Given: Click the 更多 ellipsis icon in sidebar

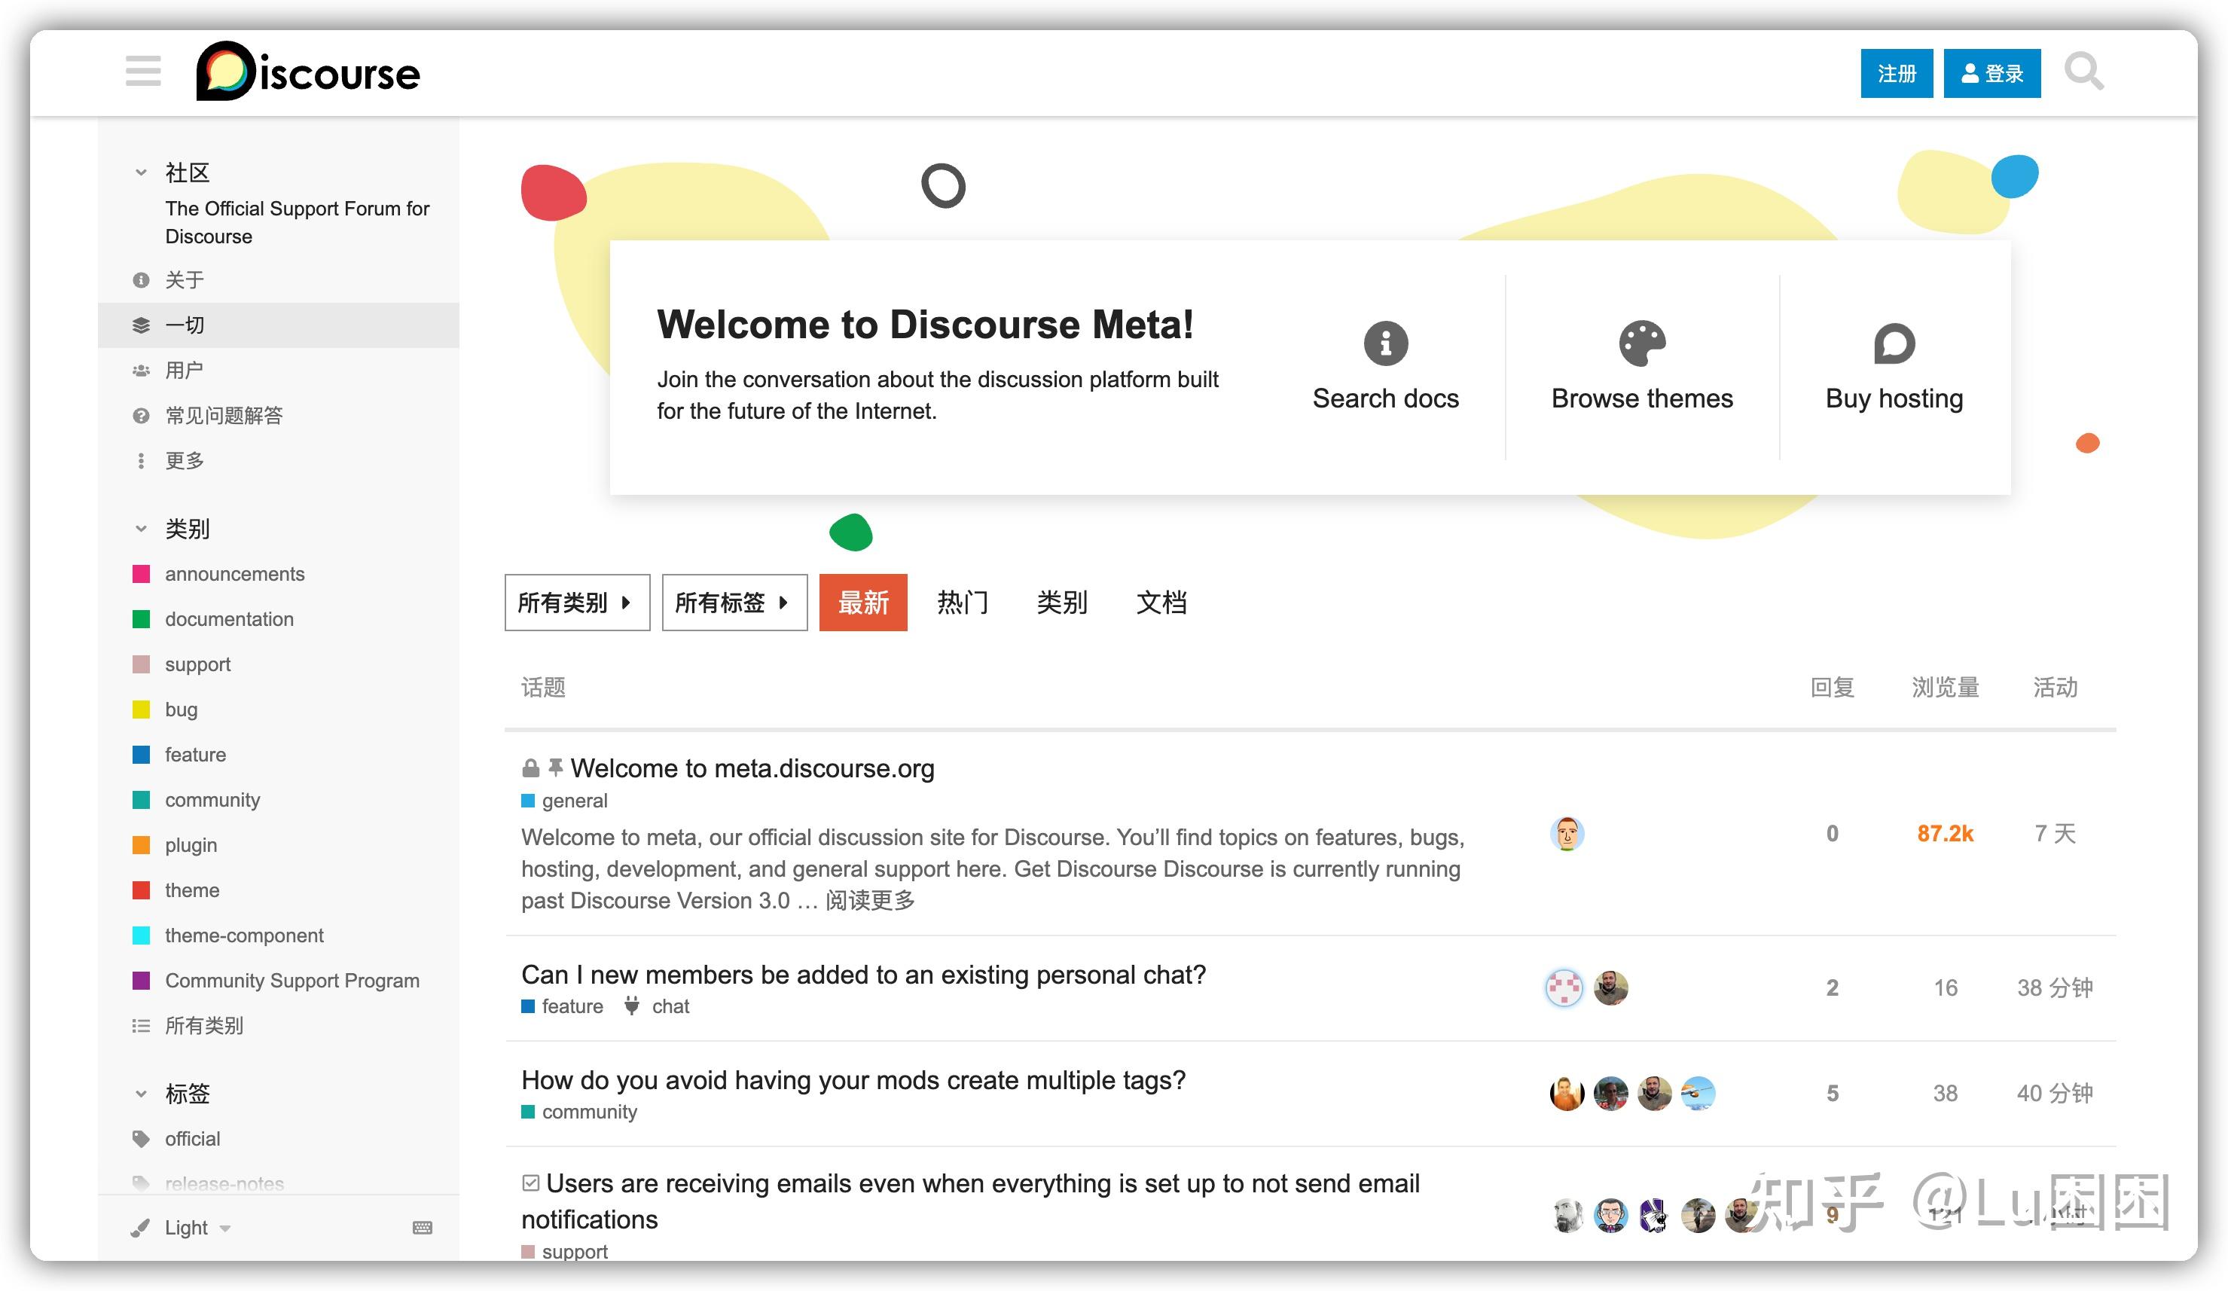Looking at the screenshot, I should pos(142,459).
